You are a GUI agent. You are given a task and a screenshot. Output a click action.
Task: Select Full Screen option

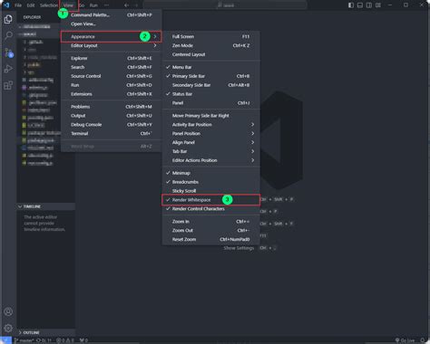[210, 36]
